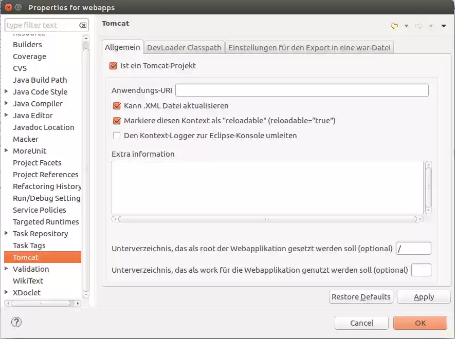
Task: Click the Restore Defaults button
Action: tap(360, 296)
